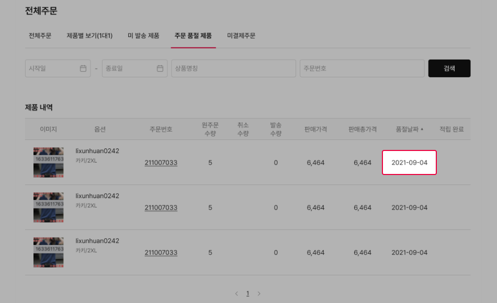Switch to 전체주문 tab
Image resolution: width=497 pixels, height=303 pixels.
[40, 36]
